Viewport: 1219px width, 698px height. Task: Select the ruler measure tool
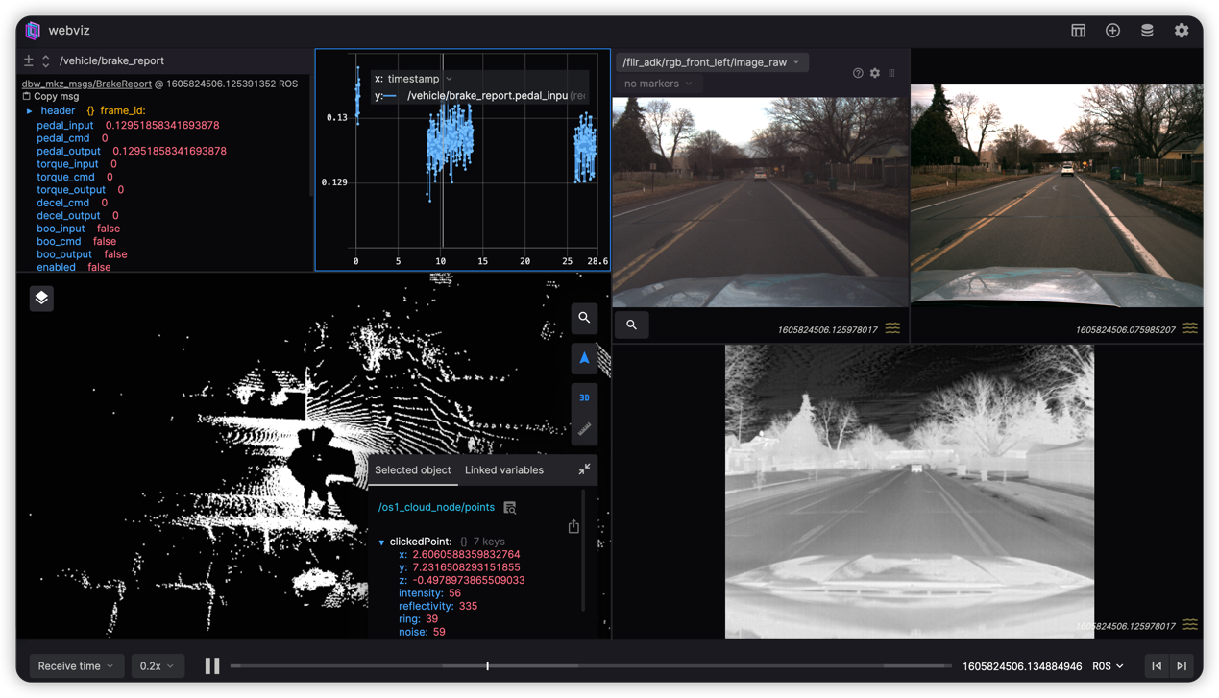coord(584,430)
